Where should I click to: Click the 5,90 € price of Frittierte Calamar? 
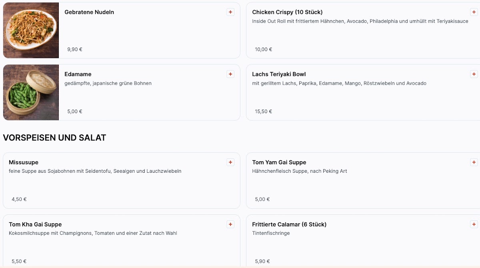pyautogui.click(x=262, y=261)
